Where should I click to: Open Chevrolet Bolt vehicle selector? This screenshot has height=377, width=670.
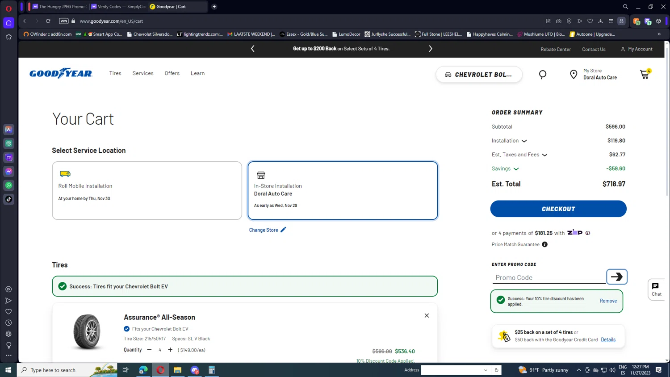[x=479, y=75]
